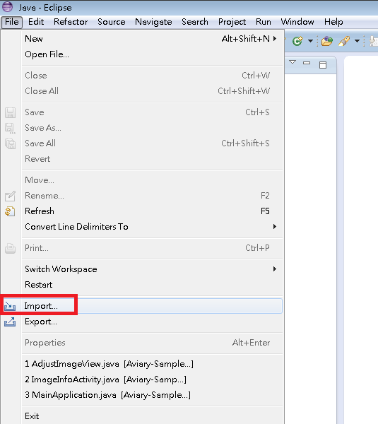Click the Export icon in File menu
Screen dimensions: 378x424
(10, 322)
